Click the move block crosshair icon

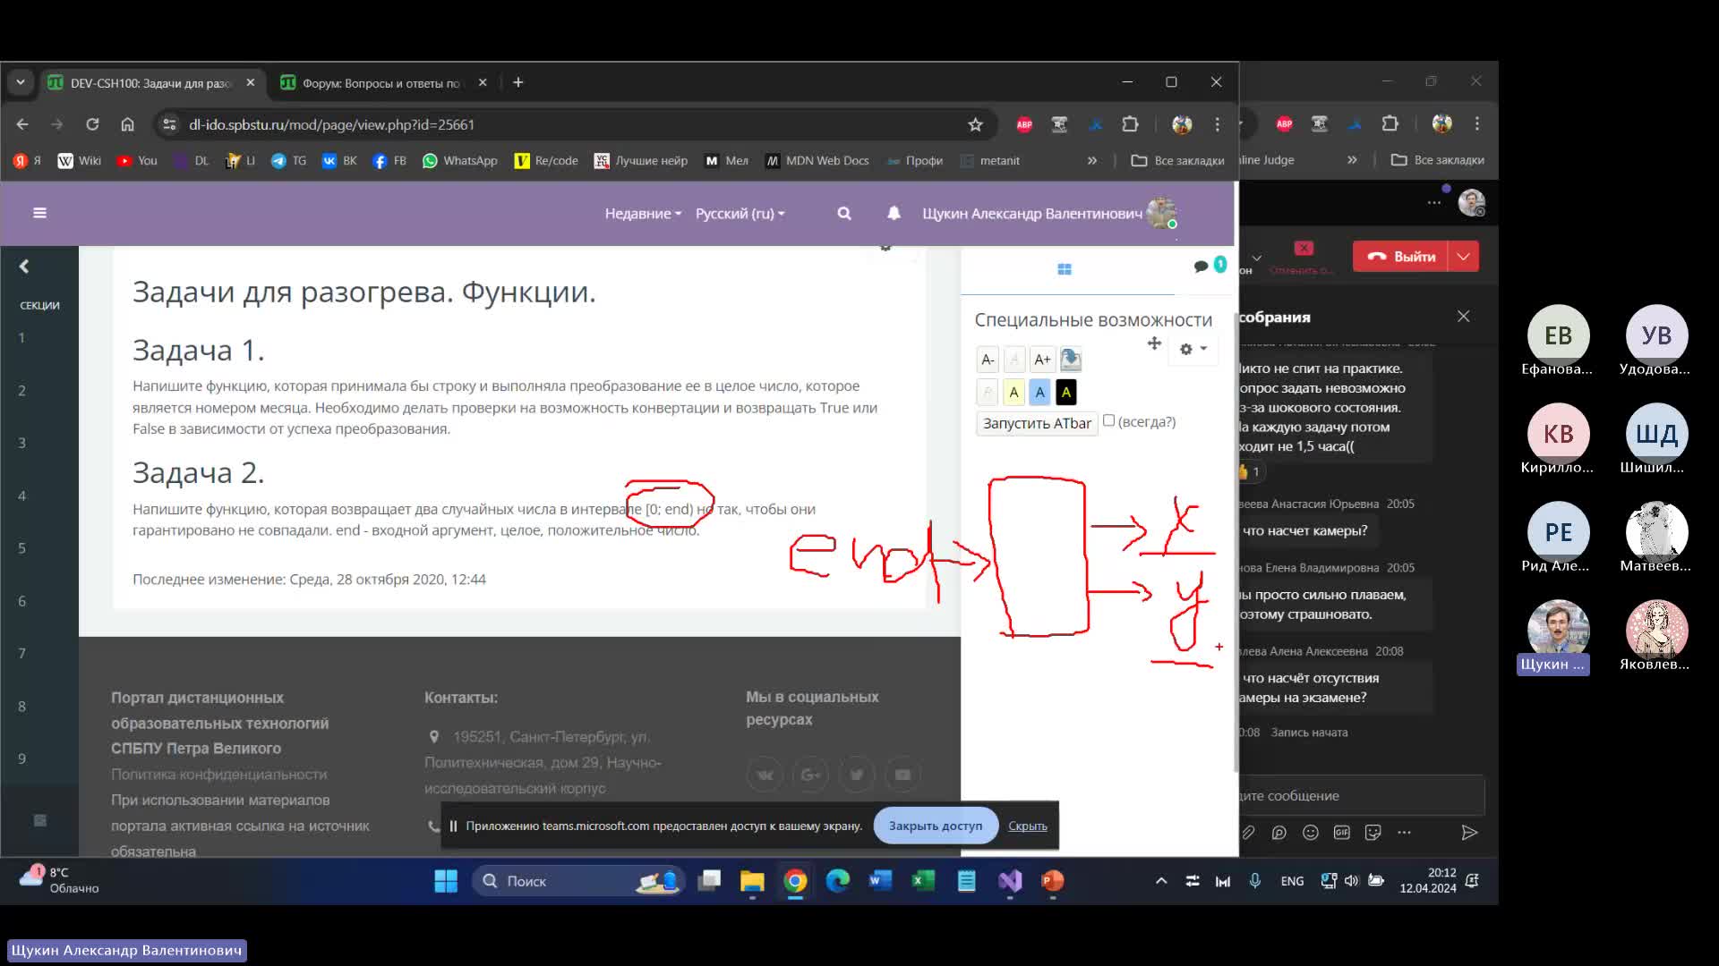pos(1154,343)
